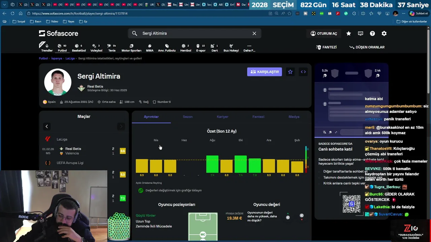Open the FANTEZİ link

pyautogui.click(x=326, y=47)
